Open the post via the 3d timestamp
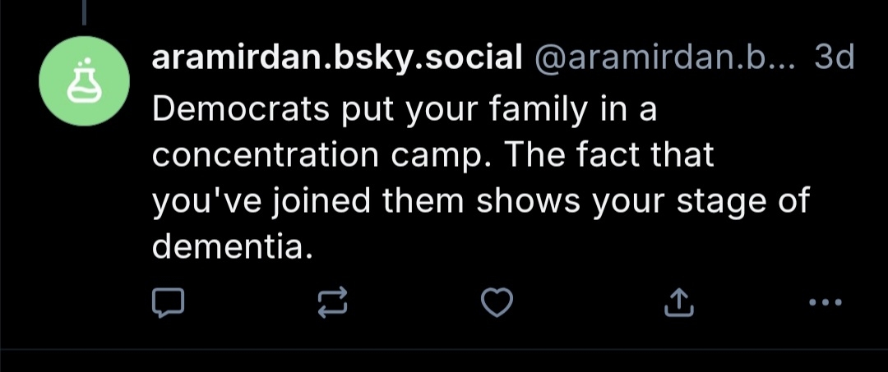Viewport: 888px width, 372px height. click(834, 57)
